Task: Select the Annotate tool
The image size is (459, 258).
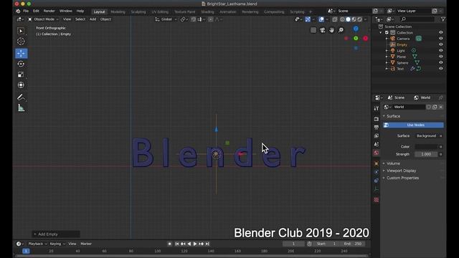Action: [21, 97]
